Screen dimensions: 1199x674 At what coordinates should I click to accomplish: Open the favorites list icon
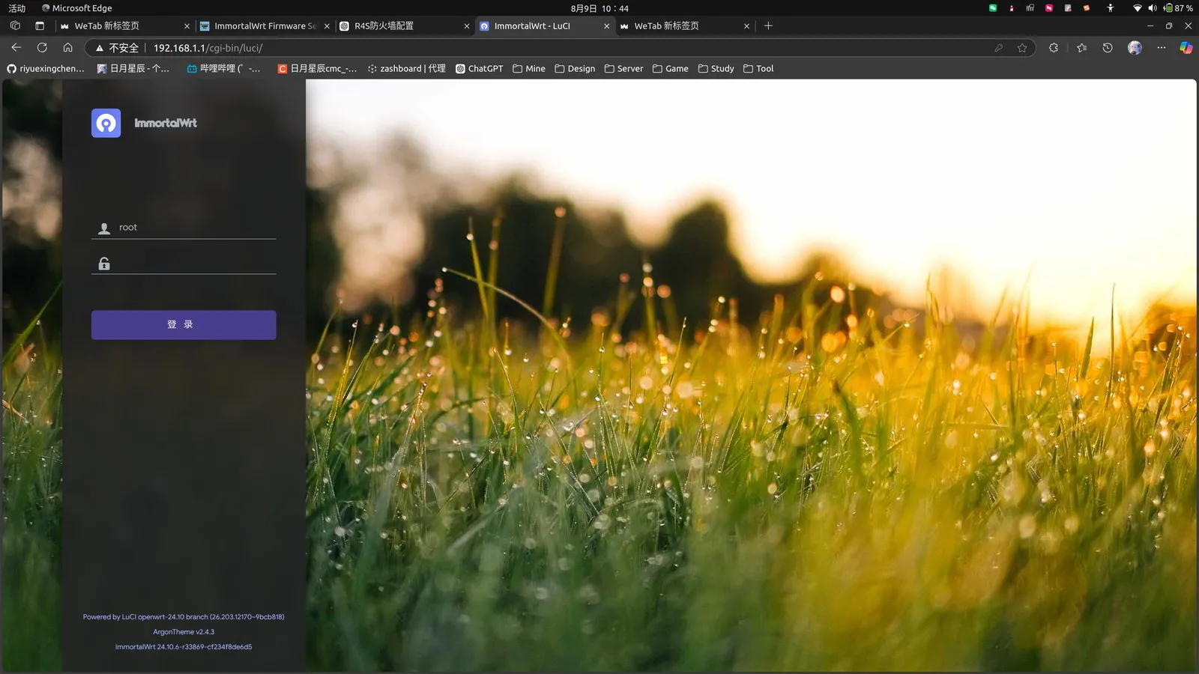click(1081, 48)
